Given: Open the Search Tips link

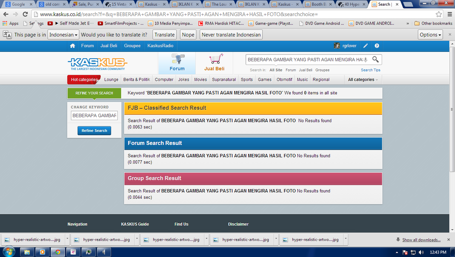Looking at the screenshot, I should [371, 70].
